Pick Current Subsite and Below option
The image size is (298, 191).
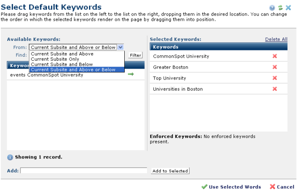tap(62, 64)
